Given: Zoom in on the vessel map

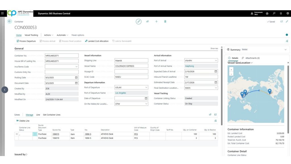Looking at the screenshot, I should point(231,69).
